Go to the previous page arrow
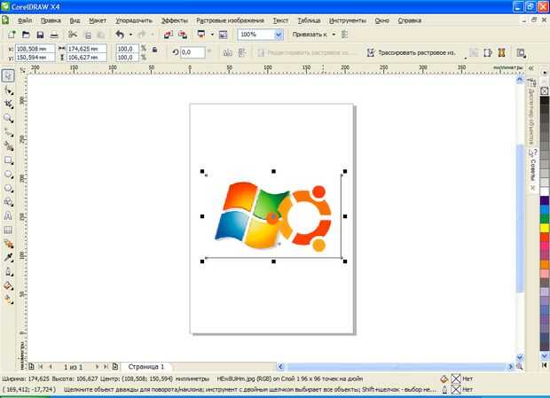 (51, 367)
